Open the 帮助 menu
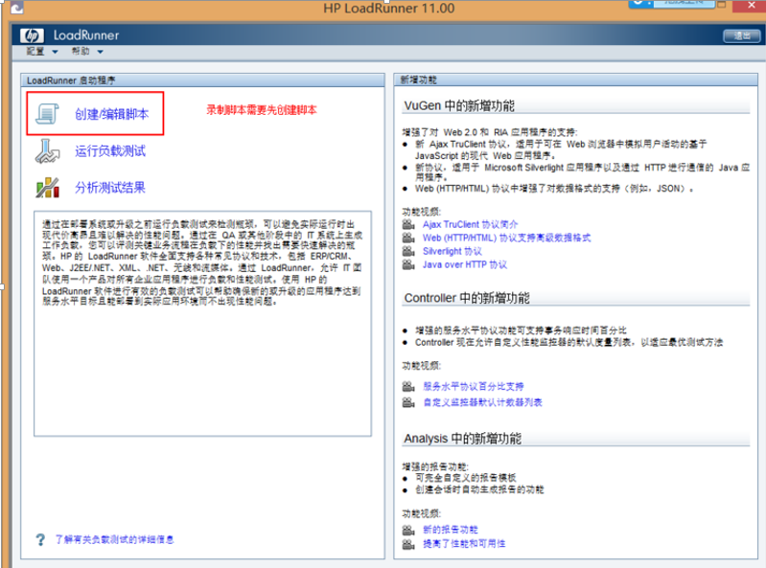 81,51
